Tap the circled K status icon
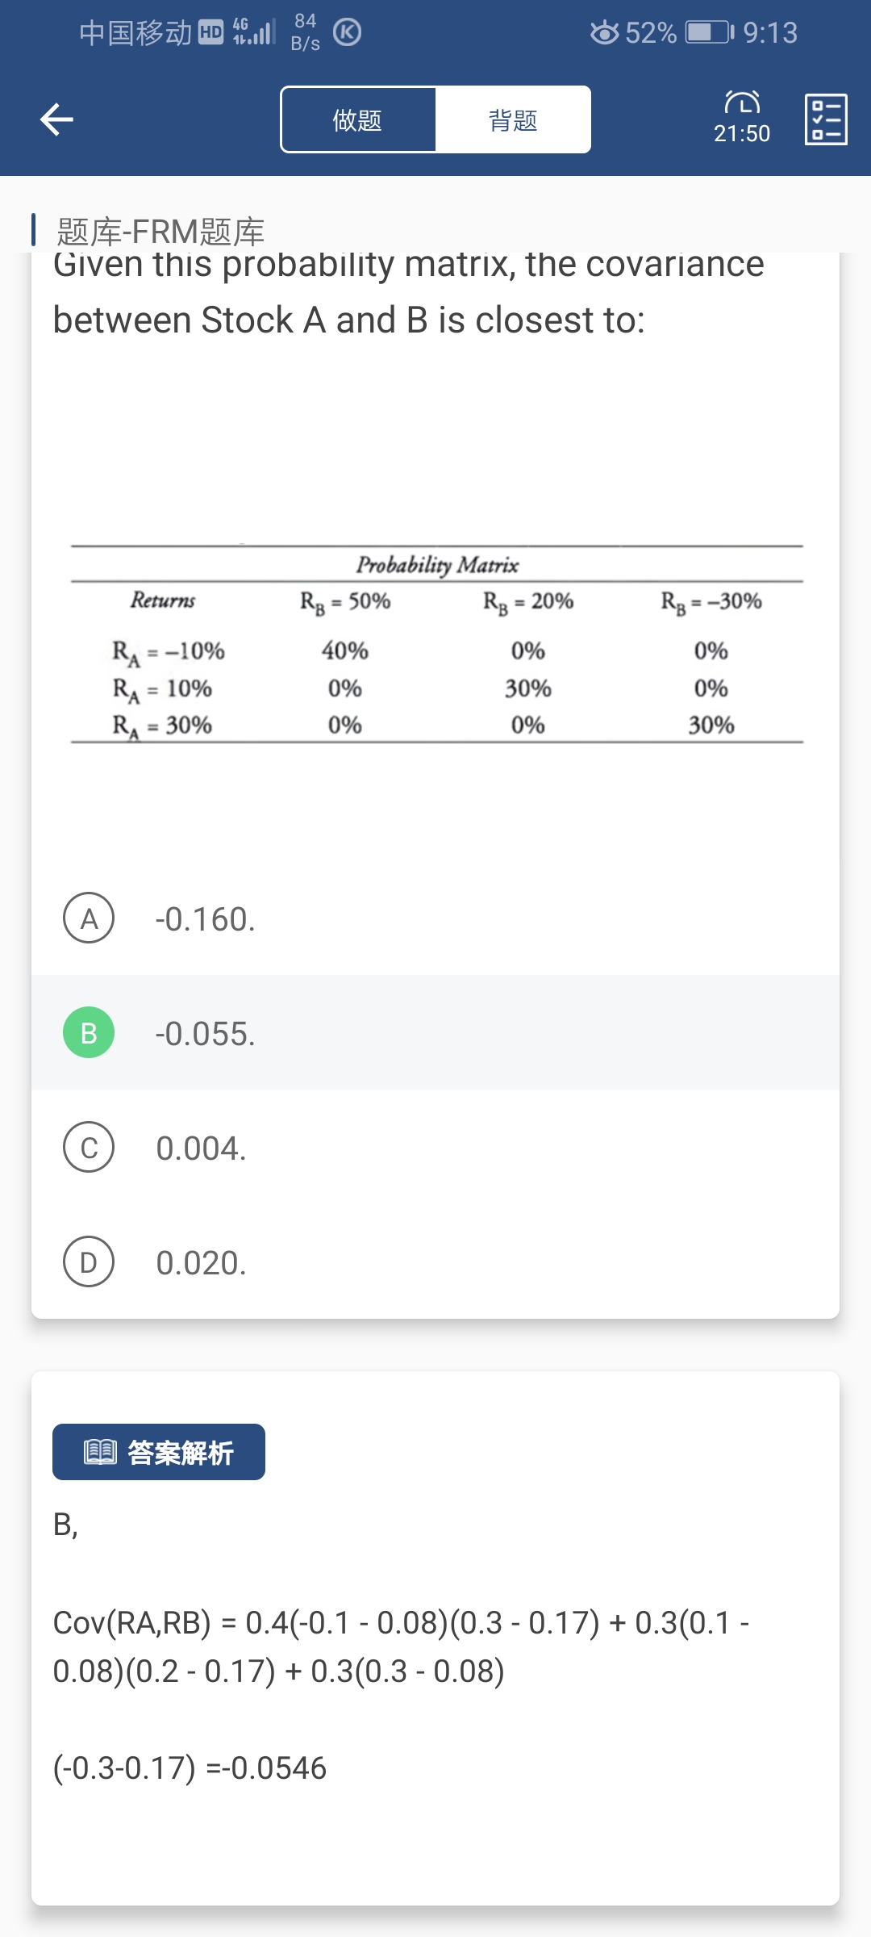Viewport: 871px width, 1937px height. tap(347, 32)
